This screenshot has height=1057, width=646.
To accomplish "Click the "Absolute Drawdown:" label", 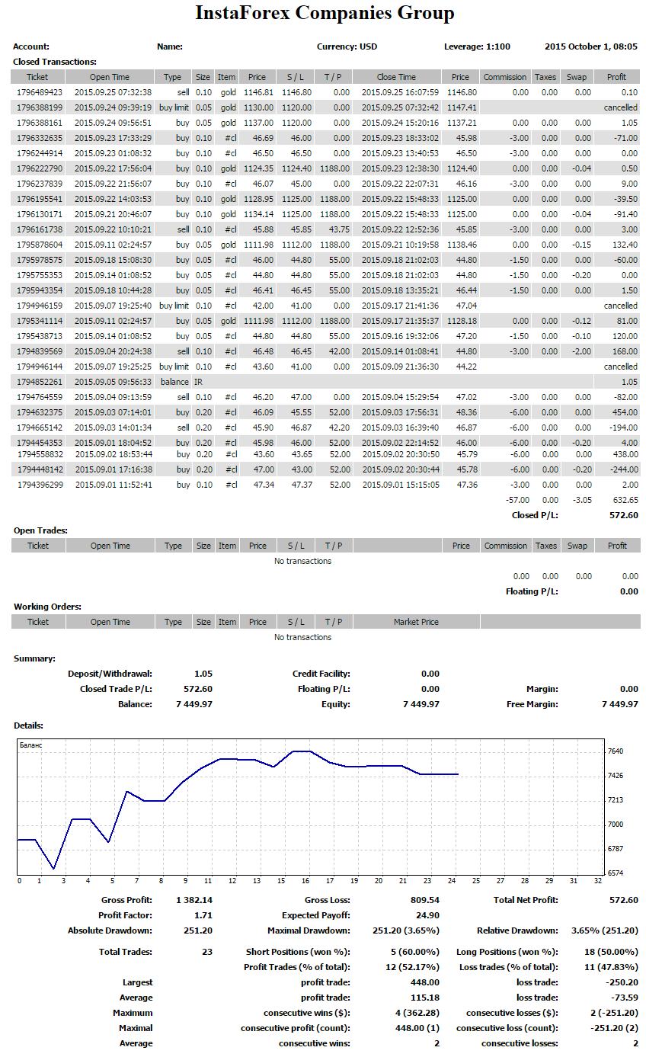I will pos(110,930).
